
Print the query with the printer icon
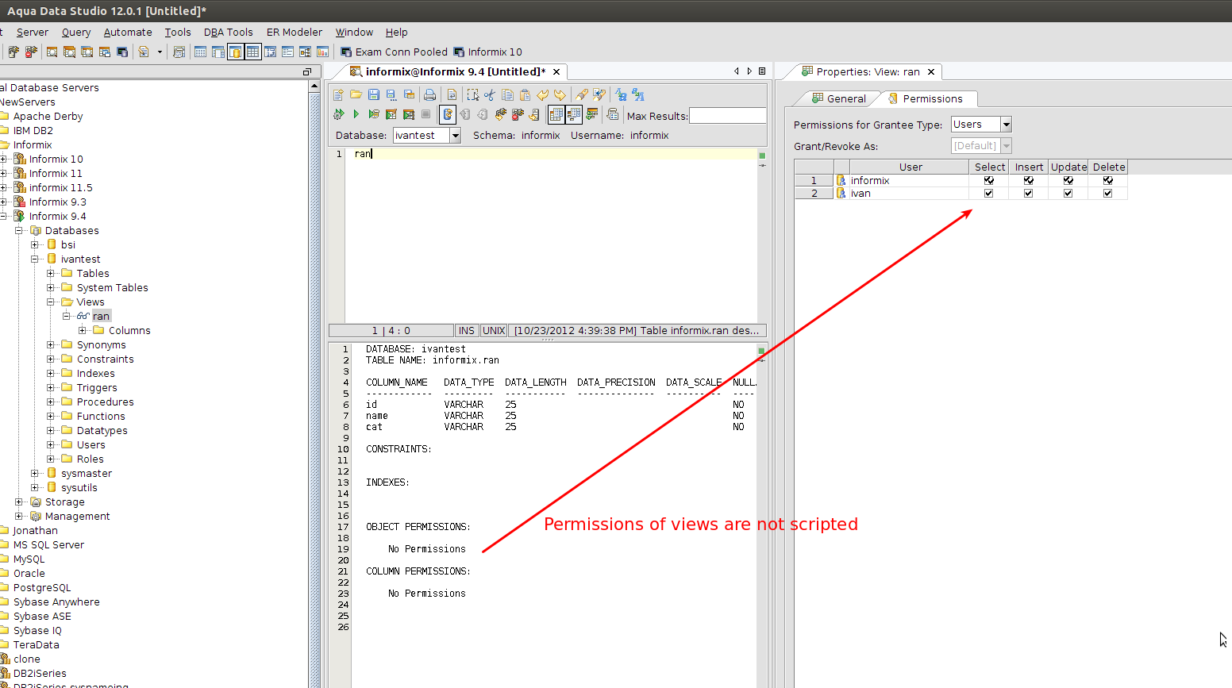(429, 94)
